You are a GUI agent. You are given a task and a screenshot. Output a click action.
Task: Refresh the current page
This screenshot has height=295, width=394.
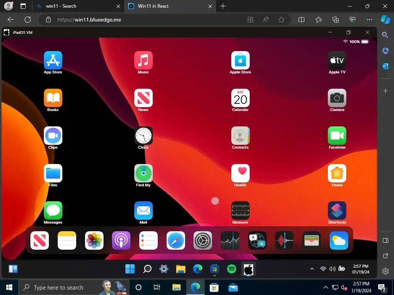pos(28,20)
